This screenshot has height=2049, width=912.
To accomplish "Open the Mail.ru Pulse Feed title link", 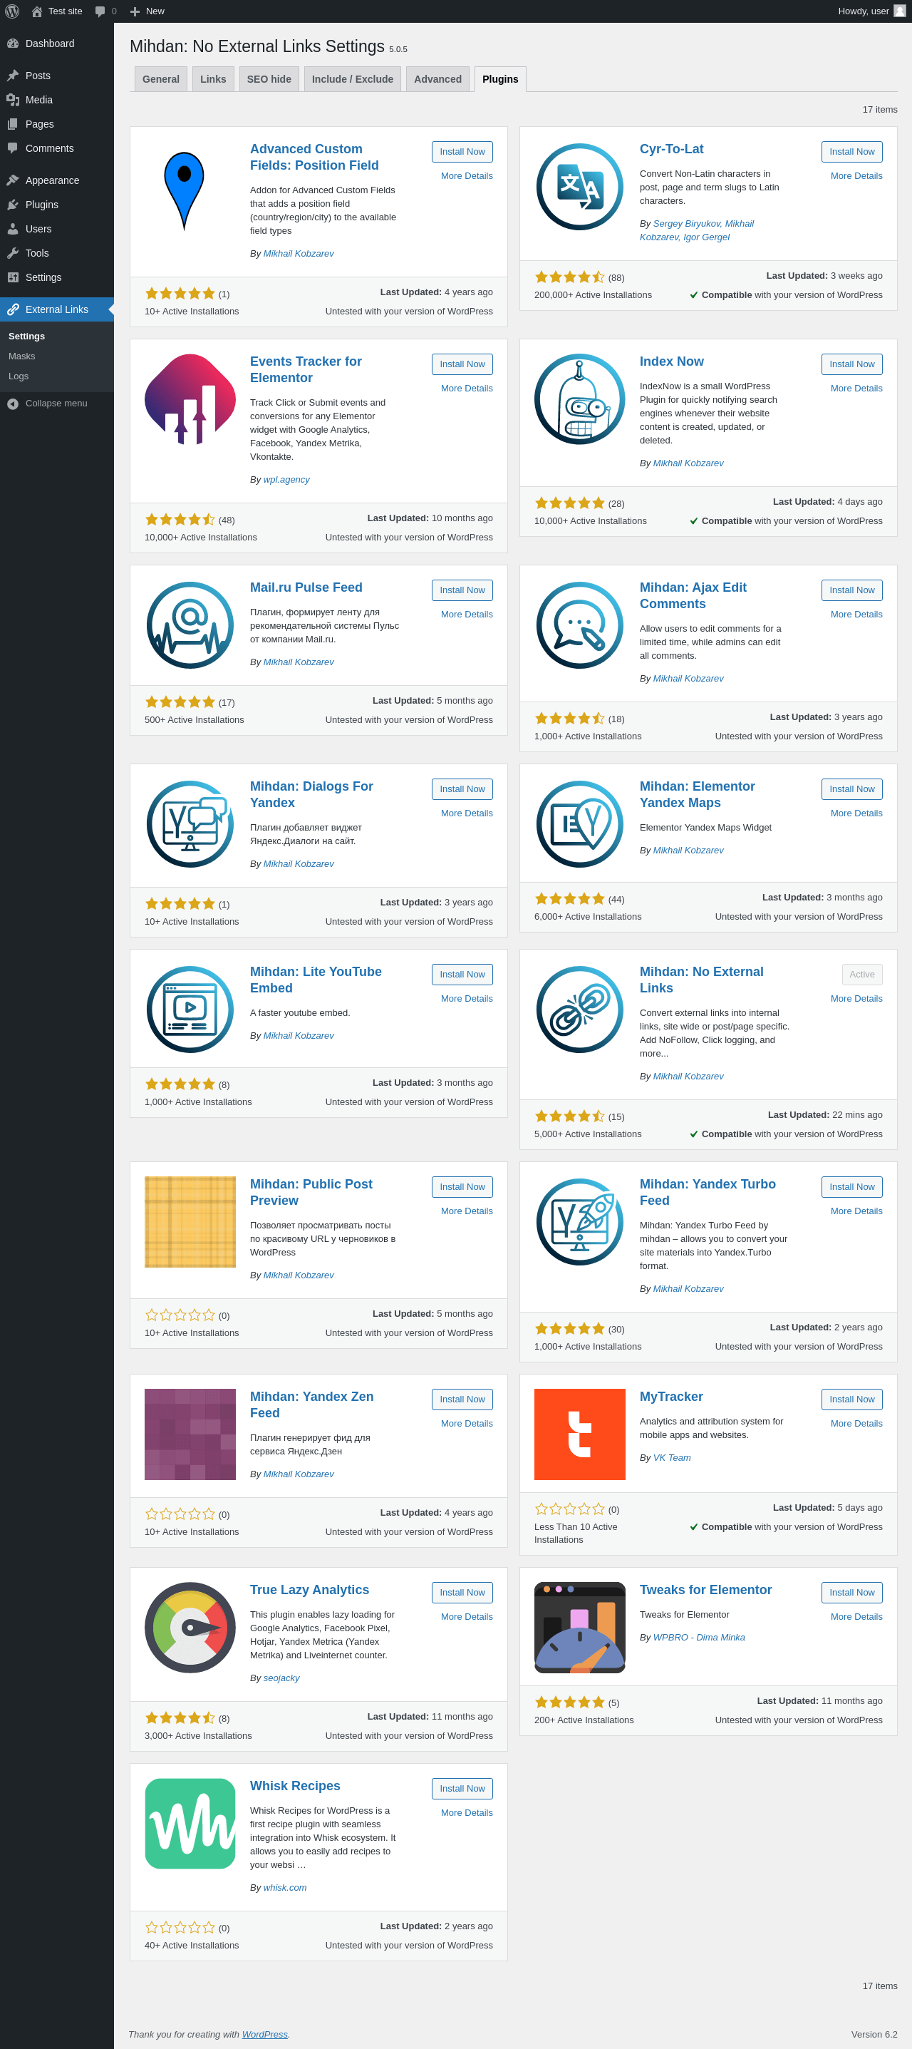I will click(x=306, y=587).
